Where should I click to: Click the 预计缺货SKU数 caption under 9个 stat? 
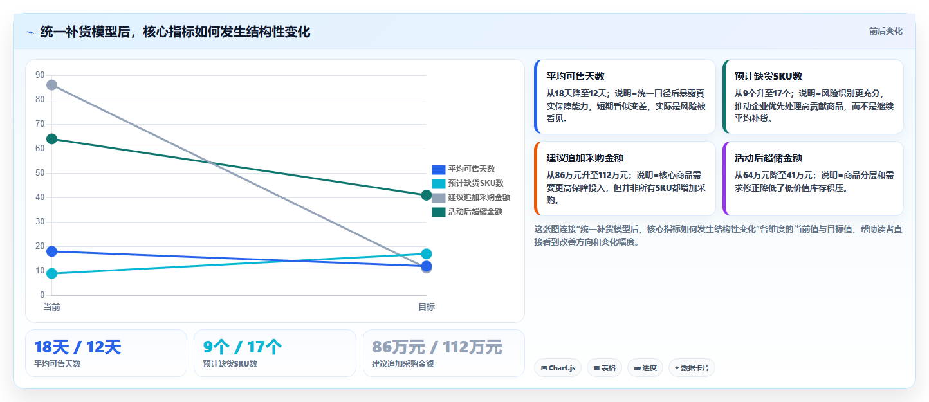click(x=230, y=364)
